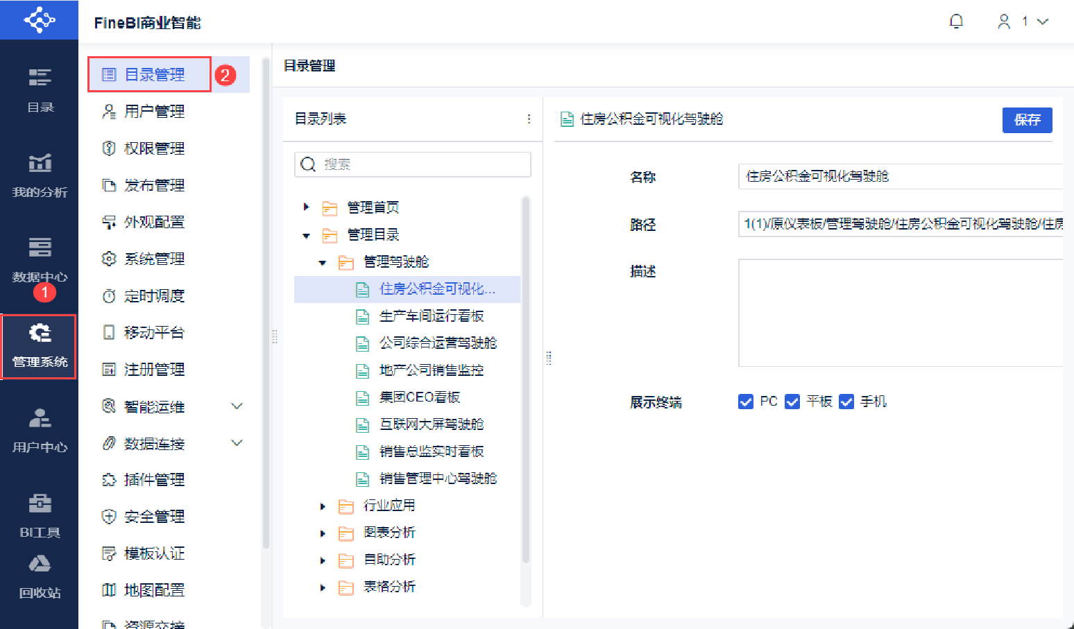Viewport: 1074px width, 629px height.
Task: Expand the 智能运维 submenu chevron
Action: [237, 406]
